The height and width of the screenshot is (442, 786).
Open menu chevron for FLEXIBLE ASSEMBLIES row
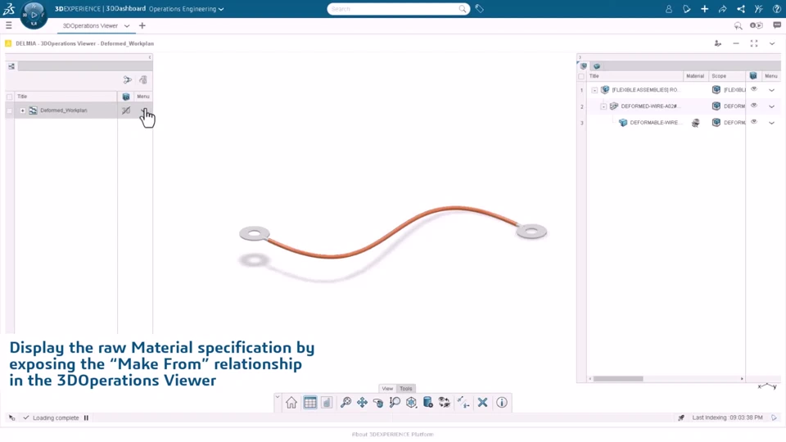tap(772, 90)
